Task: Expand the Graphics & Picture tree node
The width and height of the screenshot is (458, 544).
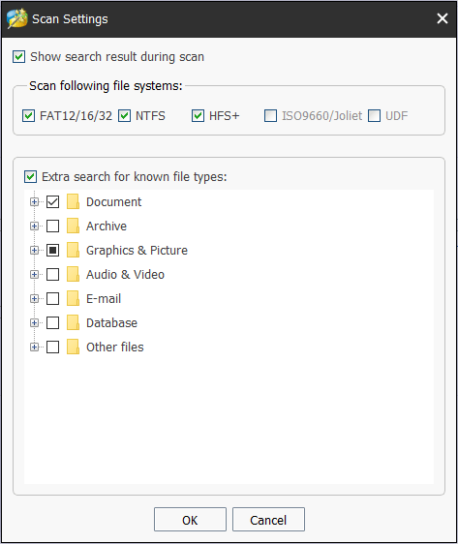Action: pos(34,250)
